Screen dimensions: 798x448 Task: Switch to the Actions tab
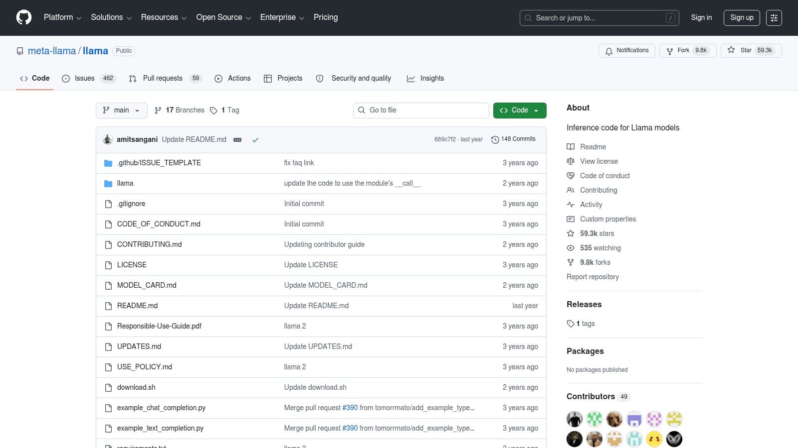[x=232, y=78]
